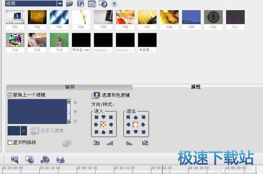Select video thumbnail V03

point(59,20)
